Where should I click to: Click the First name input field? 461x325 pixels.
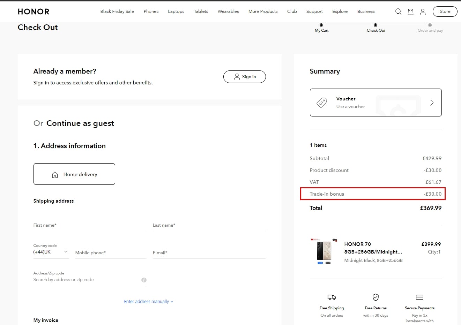90,225
